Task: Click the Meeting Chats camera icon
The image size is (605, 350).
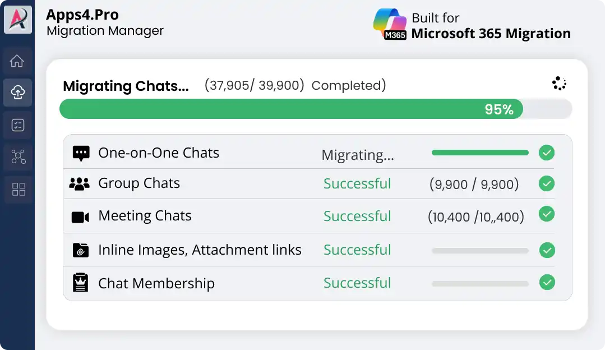Action: 80,217
